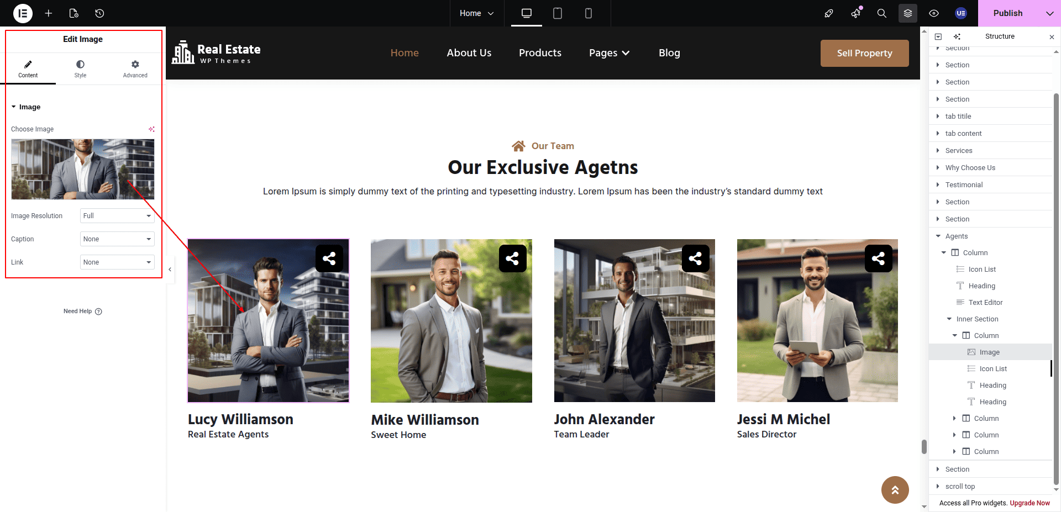Click the Choose Image thumbnail preview
This screenshot has height=512, width=1061.
[83, 169]
